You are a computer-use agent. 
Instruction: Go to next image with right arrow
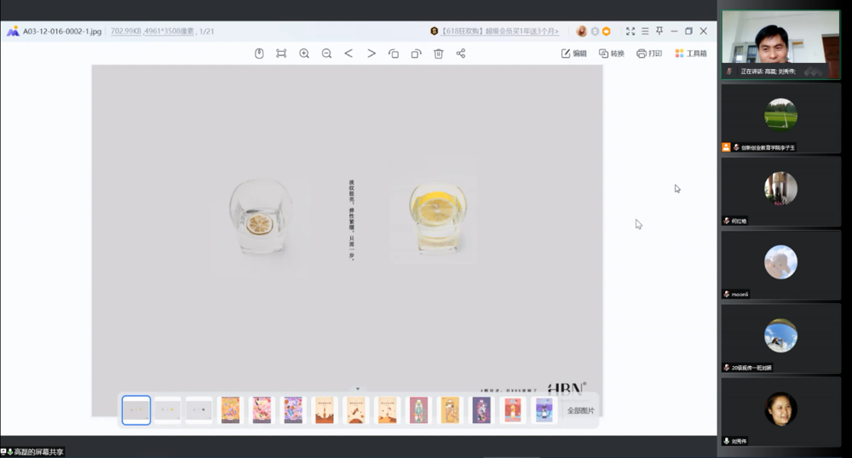[x=371, y=54]
